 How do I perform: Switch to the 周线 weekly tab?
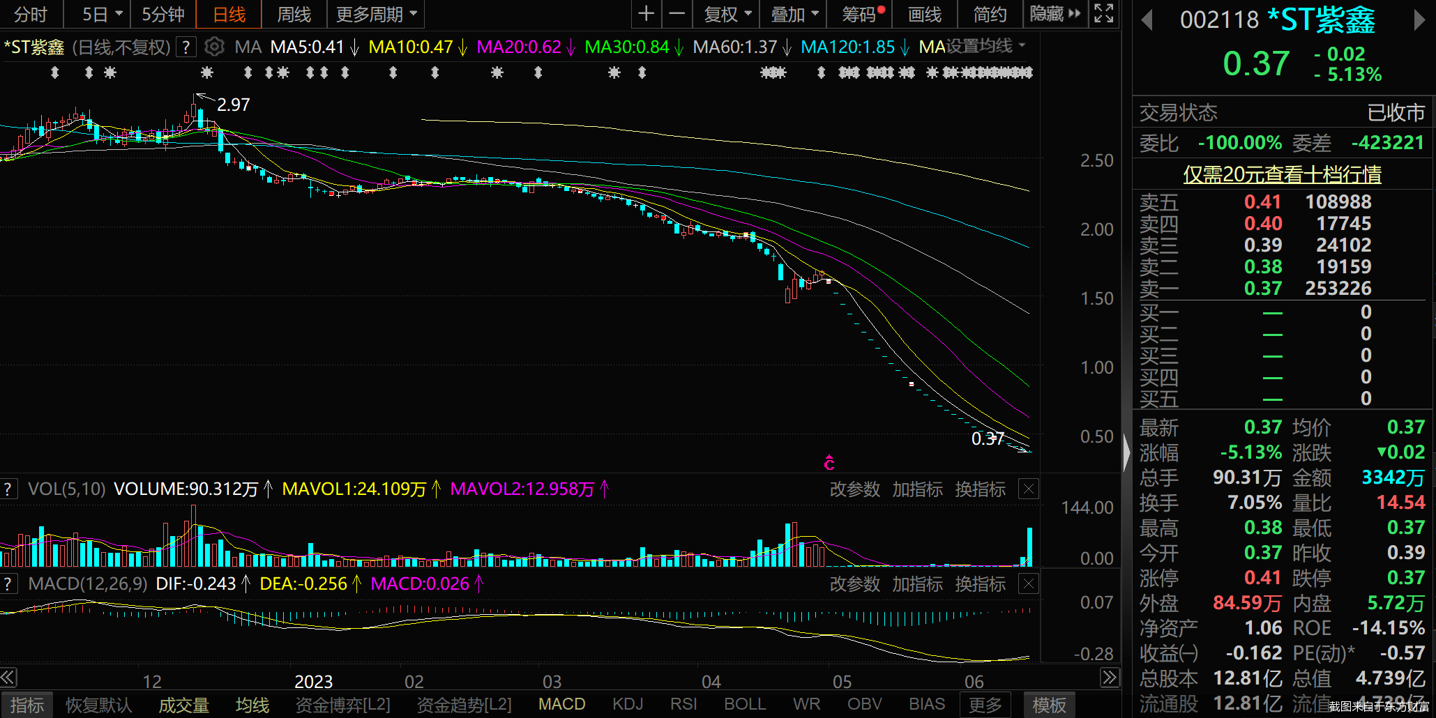click(x=294, y=14)
